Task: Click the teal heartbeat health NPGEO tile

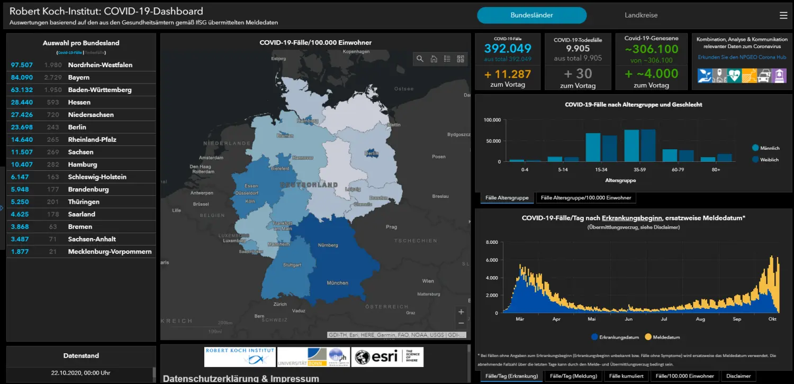Action: tap(734, 75)
